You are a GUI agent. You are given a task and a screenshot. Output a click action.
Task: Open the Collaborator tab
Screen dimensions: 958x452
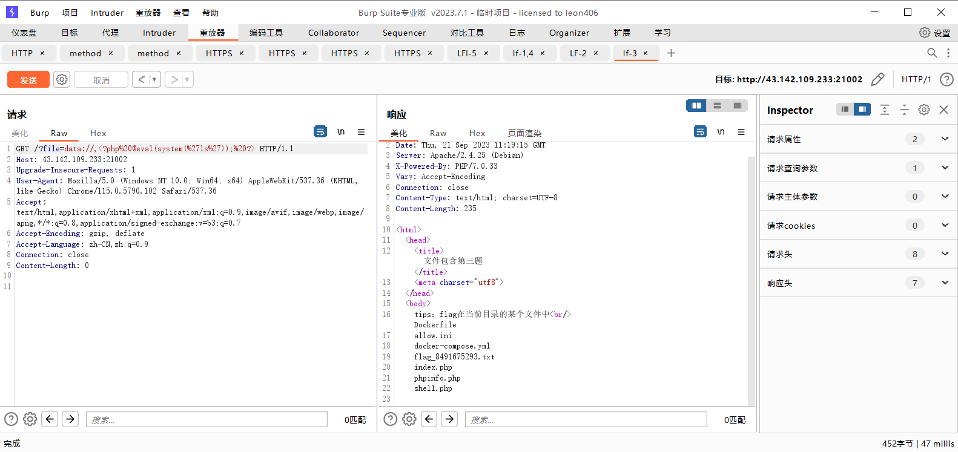334,33
